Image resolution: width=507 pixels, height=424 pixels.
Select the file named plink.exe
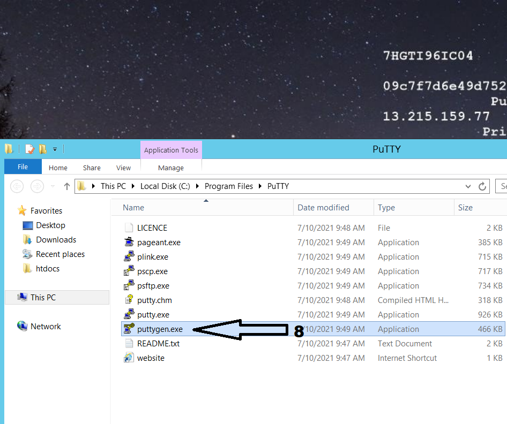[x=153, y=257]
